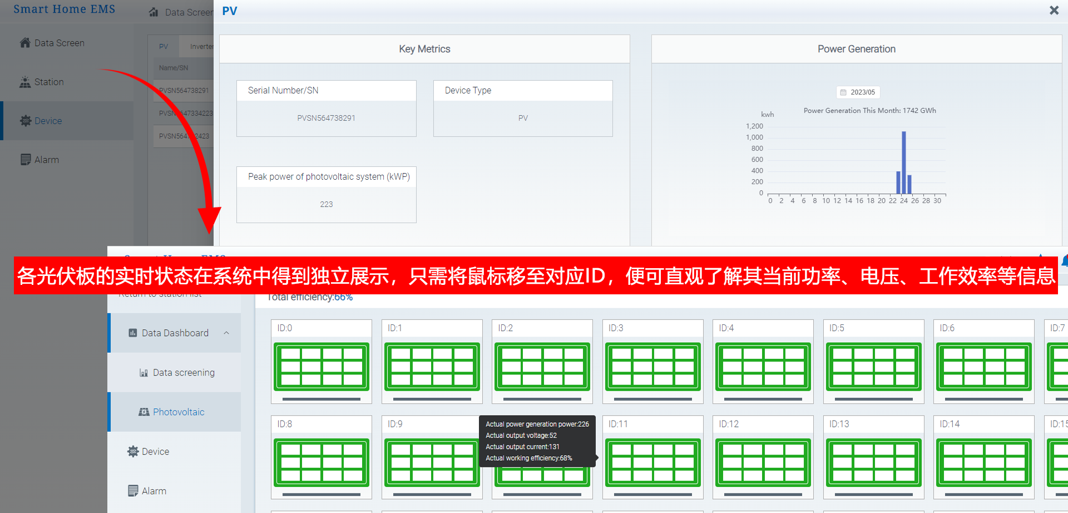1068x513 pixels.
Task: Click the Data Screen home icon
Action: [25, 43]
